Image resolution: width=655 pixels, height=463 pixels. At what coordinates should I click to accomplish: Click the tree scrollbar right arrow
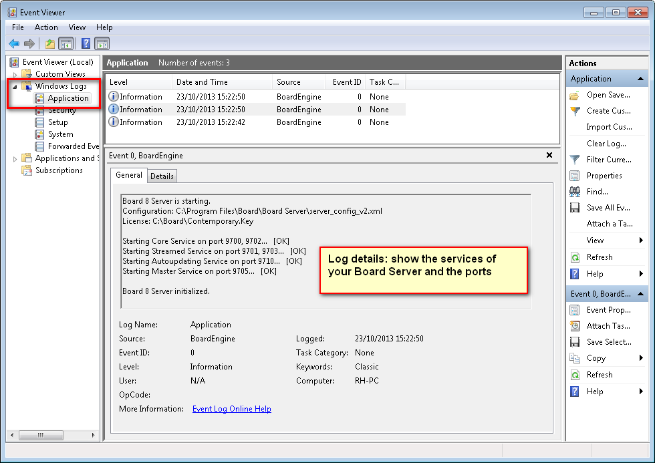click(93, 436)
